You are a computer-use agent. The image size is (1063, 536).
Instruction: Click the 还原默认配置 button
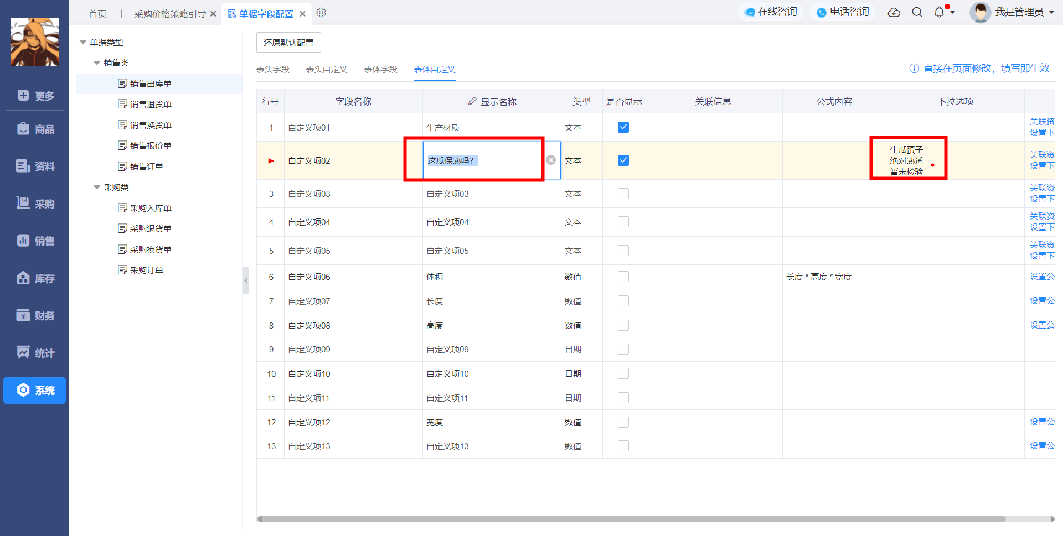[288, 43]
